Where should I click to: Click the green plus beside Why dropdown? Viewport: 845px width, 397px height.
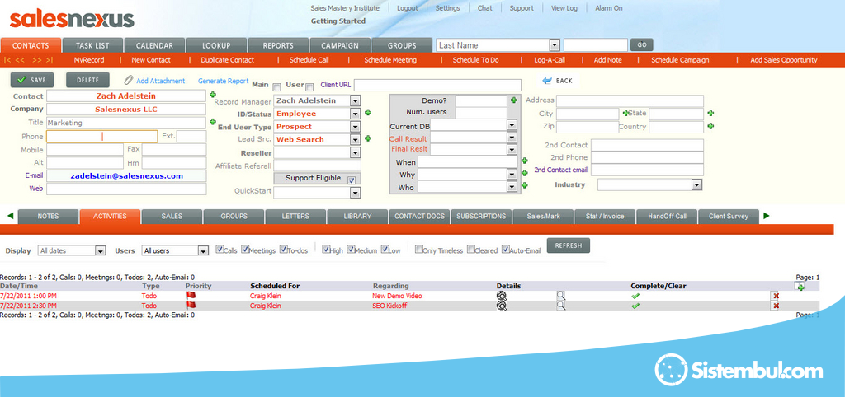(524, 173)
